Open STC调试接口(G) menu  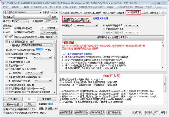point(39,7)
